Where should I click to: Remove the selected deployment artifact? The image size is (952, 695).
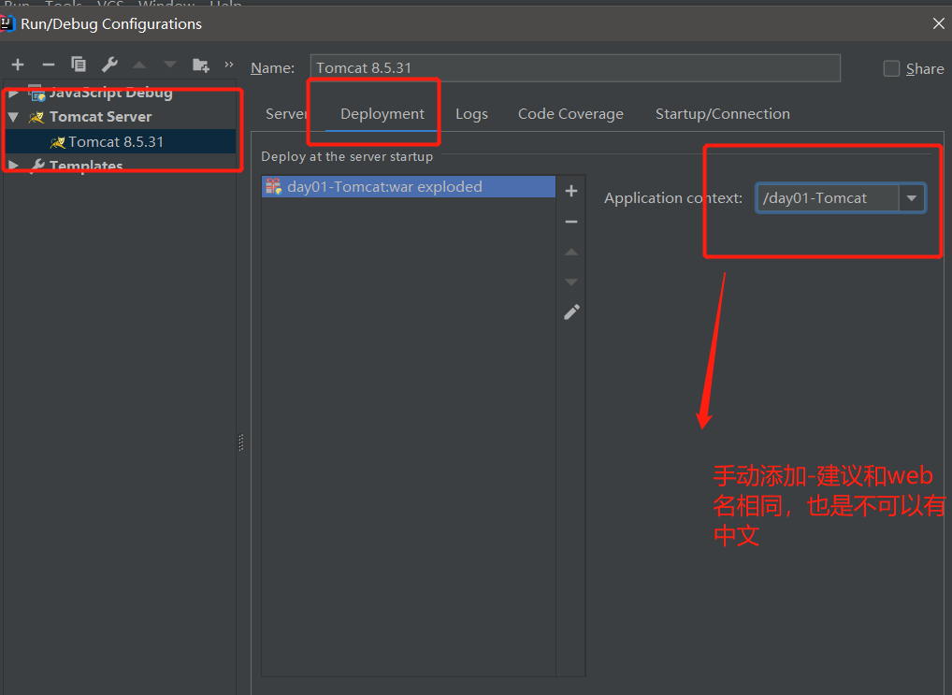[571, 222]
